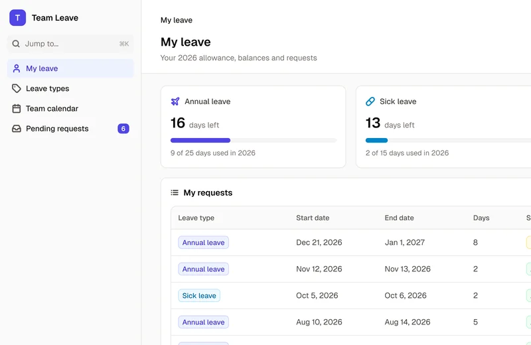Click the My leave breadcrumb

tap(177, 20)
